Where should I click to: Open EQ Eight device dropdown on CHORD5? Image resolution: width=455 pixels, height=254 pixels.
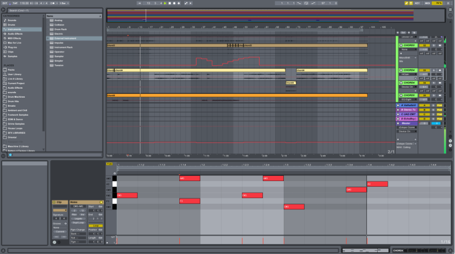click(x=408, y=100)
